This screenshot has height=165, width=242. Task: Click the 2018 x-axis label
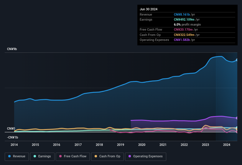[x=99, y=145]
